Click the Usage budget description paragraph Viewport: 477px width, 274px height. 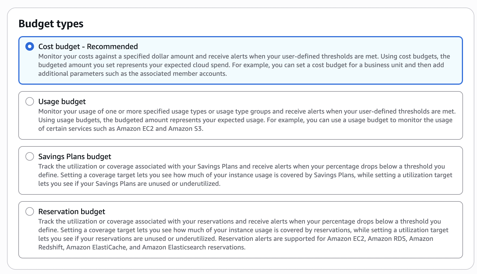(243, 120)
